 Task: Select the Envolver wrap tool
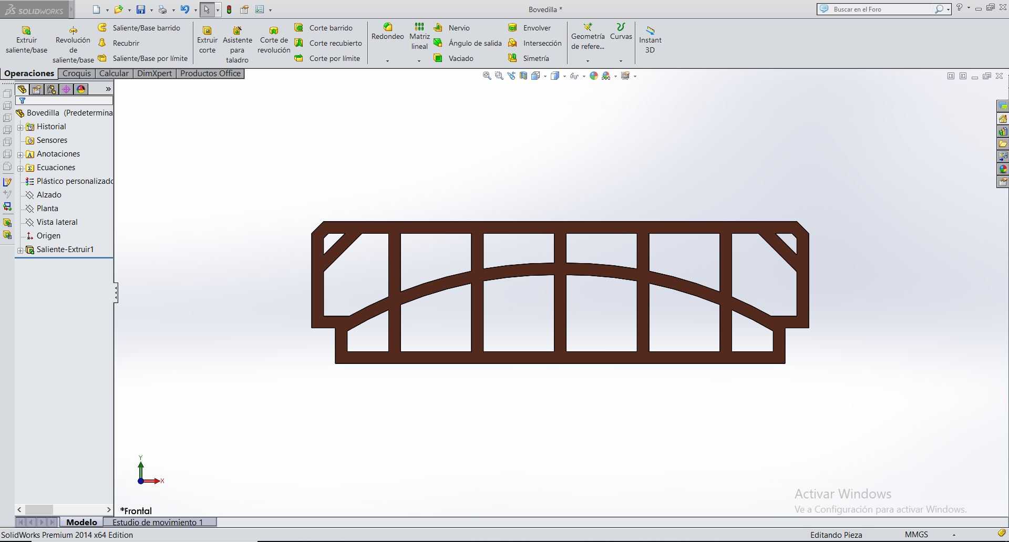(530, 28)
